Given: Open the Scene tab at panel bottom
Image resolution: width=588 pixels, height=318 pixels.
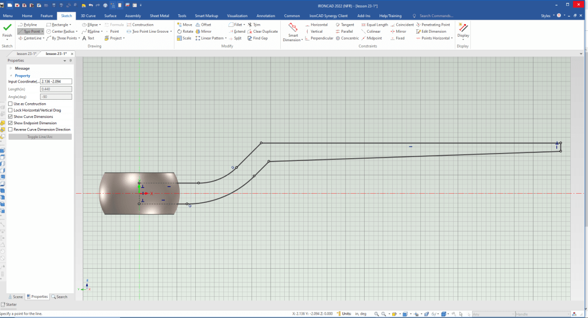Looking at the screenshot, I should (15, 297).
